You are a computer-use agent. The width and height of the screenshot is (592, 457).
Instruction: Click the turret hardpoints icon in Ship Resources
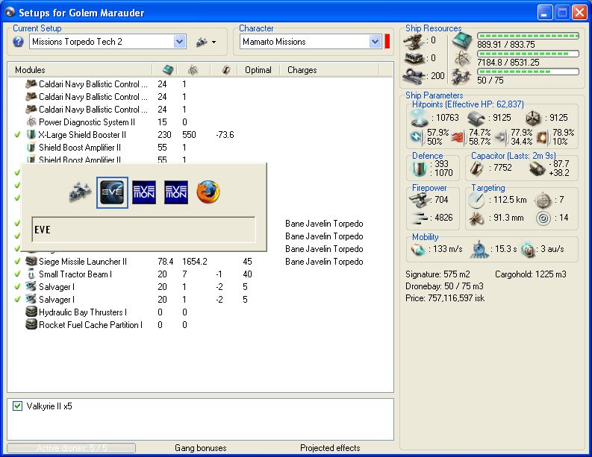pyautogui.click(x=414, y=42)
